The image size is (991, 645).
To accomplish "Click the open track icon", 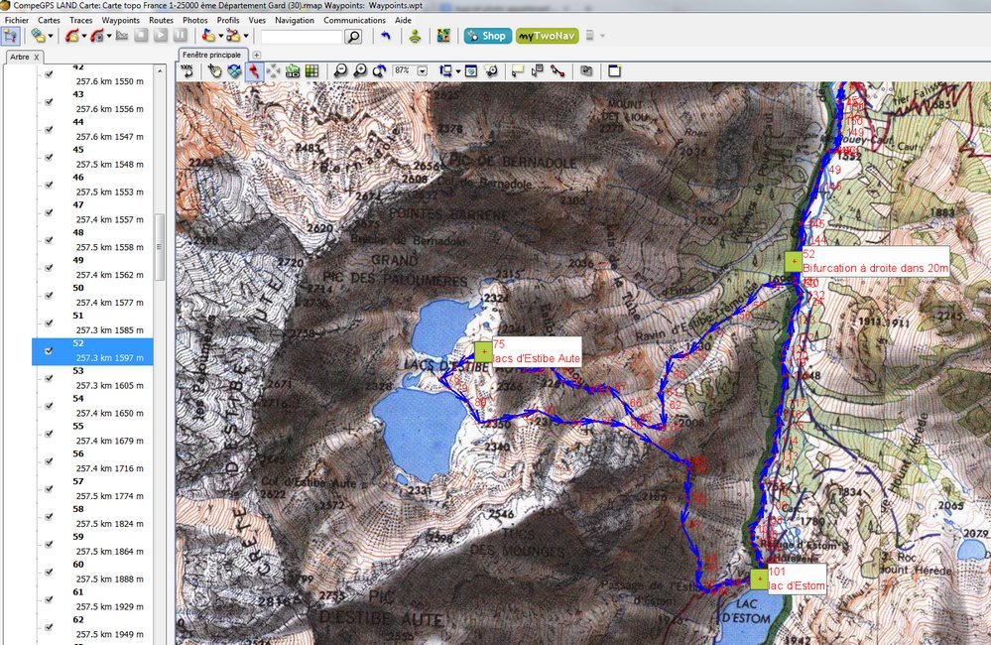I will click(x=72, y=36).
